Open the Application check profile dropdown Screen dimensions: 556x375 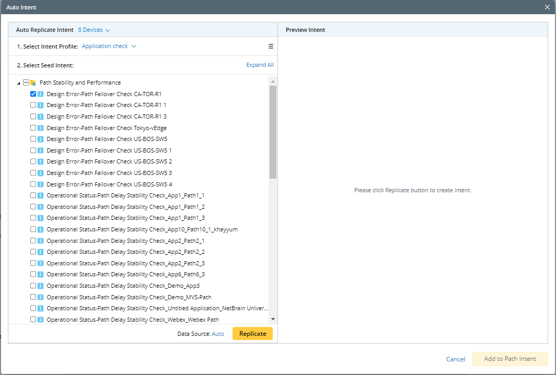[109, 46]
